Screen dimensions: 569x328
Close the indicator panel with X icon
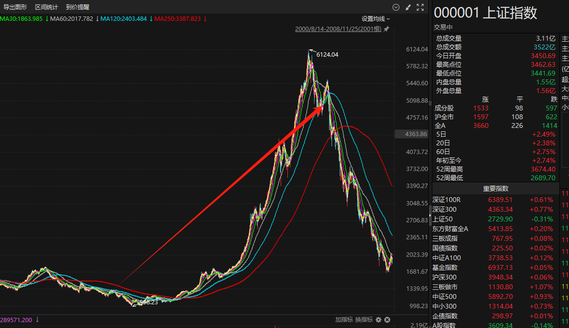[x=387, y=320]
